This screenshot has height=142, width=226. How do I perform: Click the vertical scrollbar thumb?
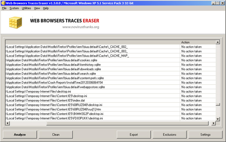[218, 104]
